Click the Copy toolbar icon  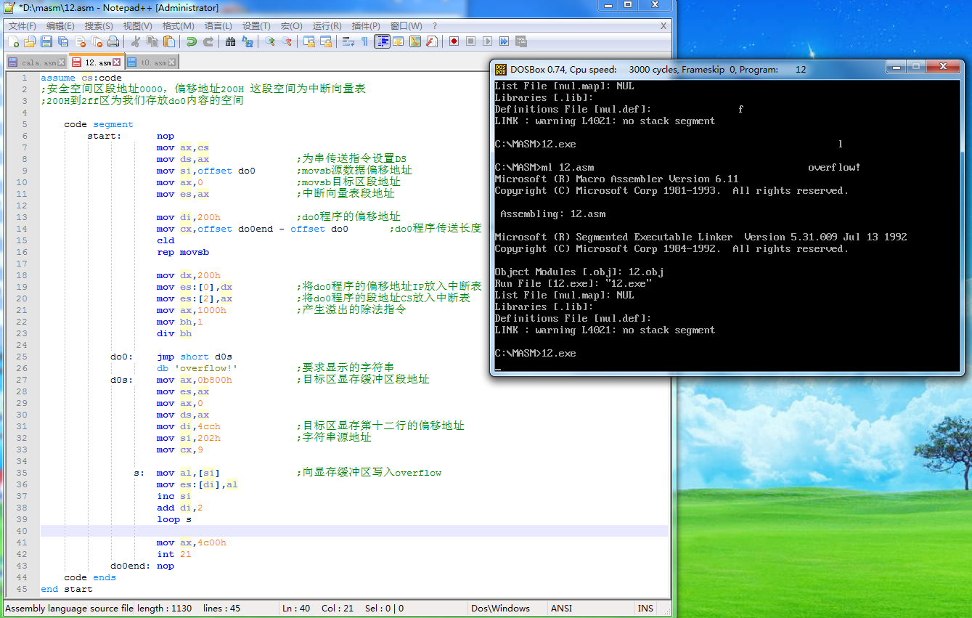tap(152, 41)
